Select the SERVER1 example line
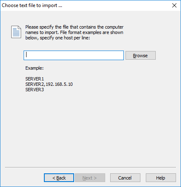This screenshot has width=181, height=187. click(34, 79)
